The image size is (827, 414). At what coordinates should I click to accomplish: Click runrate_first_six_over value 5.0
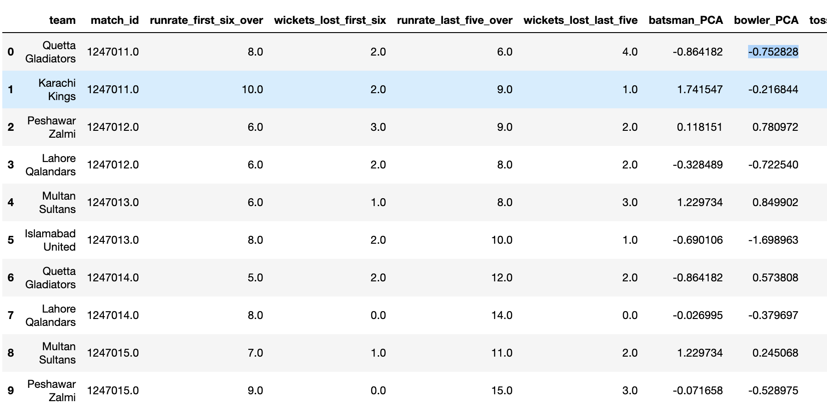coord(255,278)
